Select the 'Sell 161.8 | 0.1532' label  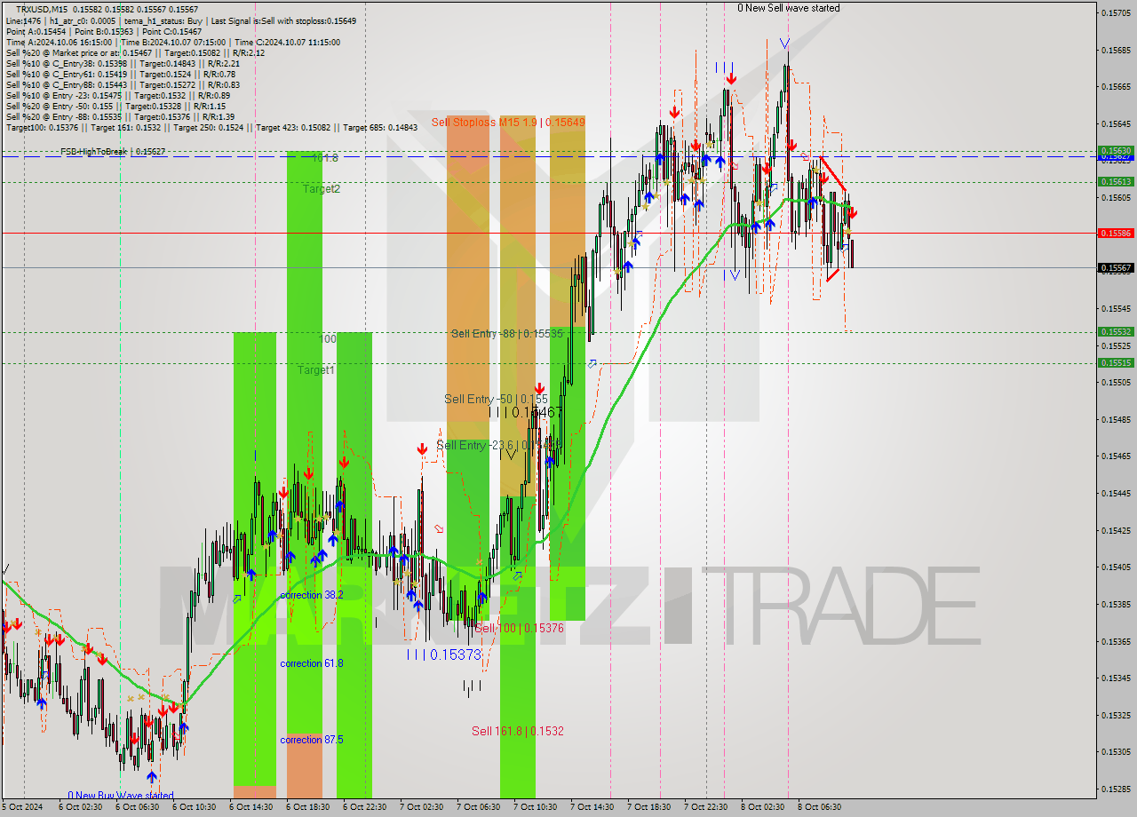tap(517, 731)
